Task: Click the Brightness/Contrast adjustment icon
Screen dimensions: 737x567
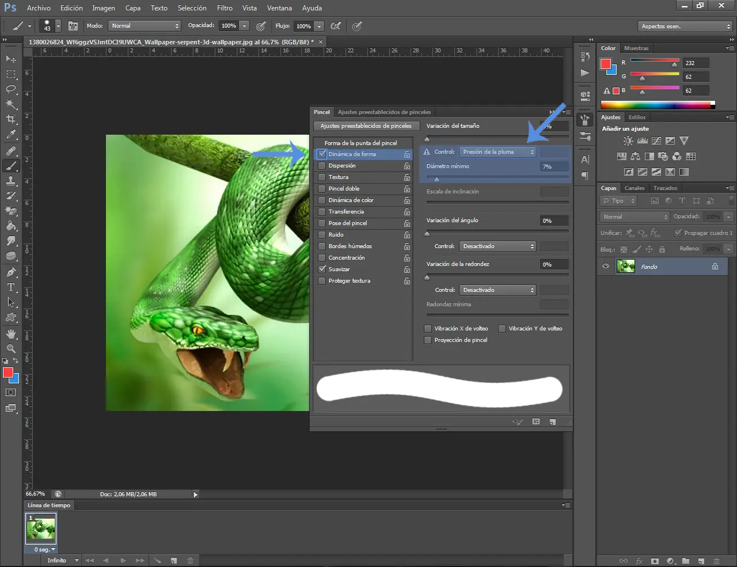Action: pyautogui.click(x=628, y=140)
